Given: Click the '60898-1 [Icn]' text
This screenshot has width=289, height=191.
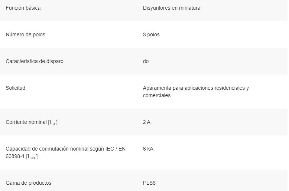Looking at the screenshot, I should click(22, 157).
